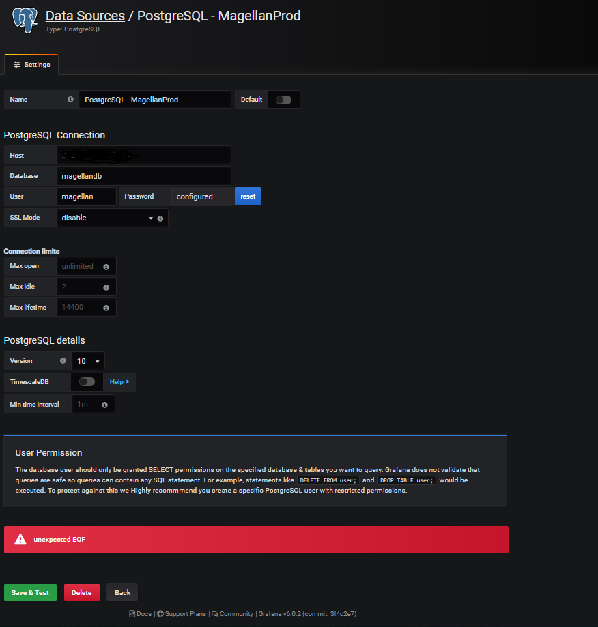Viewport: 598px width, 627px height.
Task: Switch to the Settings tab
Action: [31, 63]
